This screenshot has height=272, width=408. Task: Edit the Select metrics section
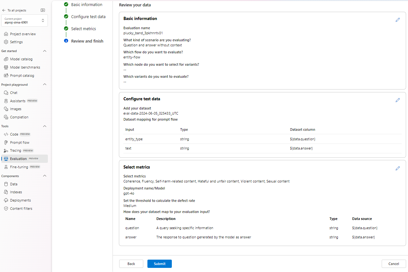tap(398, 168)
